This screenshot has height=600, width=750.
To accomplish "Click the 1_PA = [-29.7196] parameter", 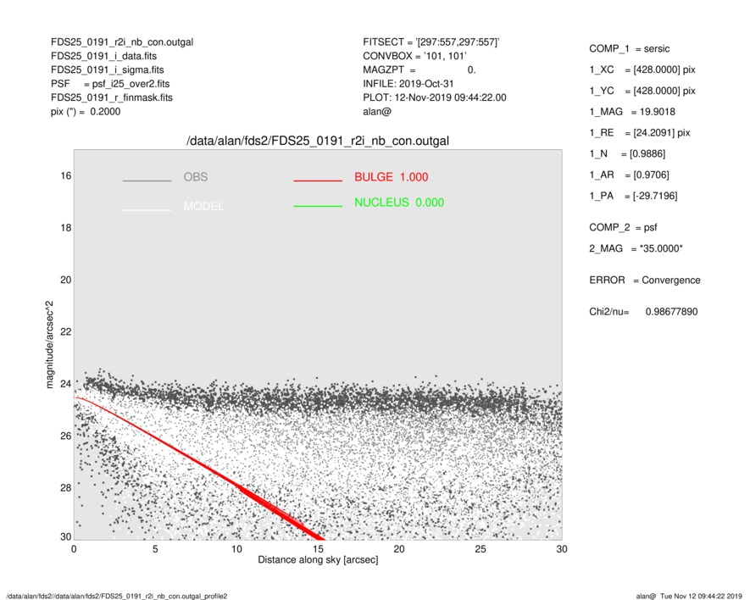I will tap(633, 196).
